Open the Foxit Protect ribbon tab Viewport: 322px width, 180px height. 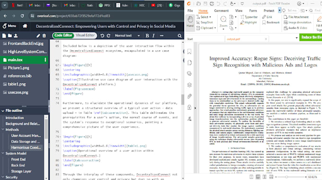point(269,11)
